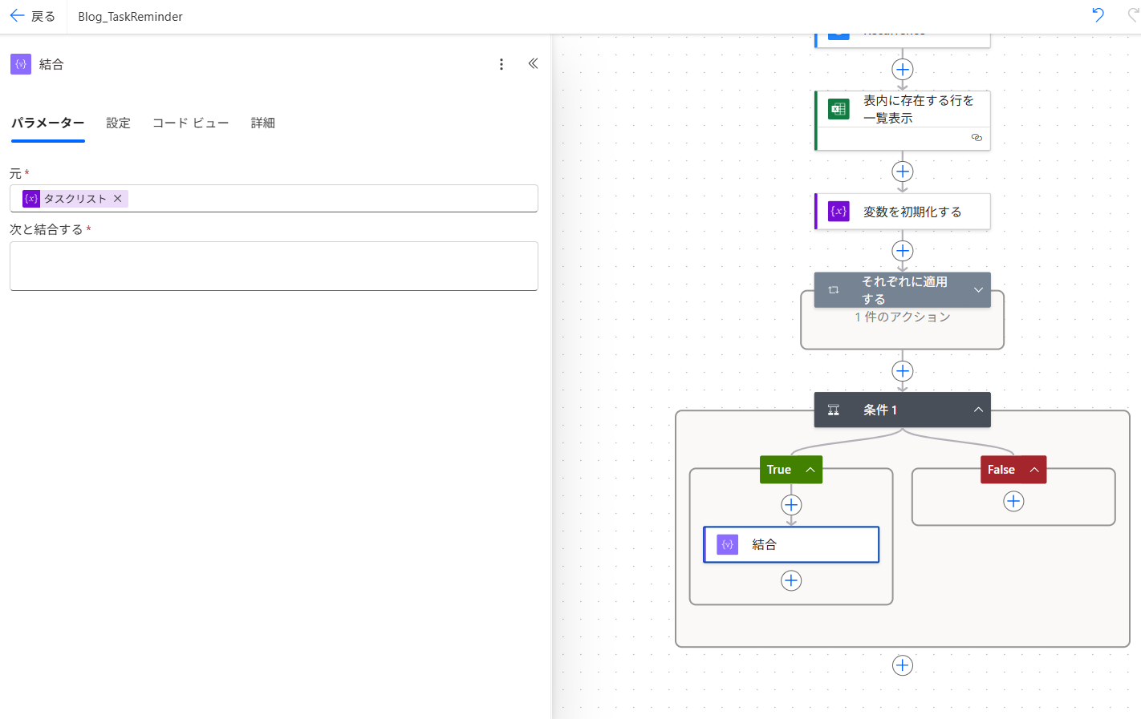This screenshot has width=1141, height=719.
Task: Open the three-dot more options menu
Action: pyautogui.click(x=501, y=64)
